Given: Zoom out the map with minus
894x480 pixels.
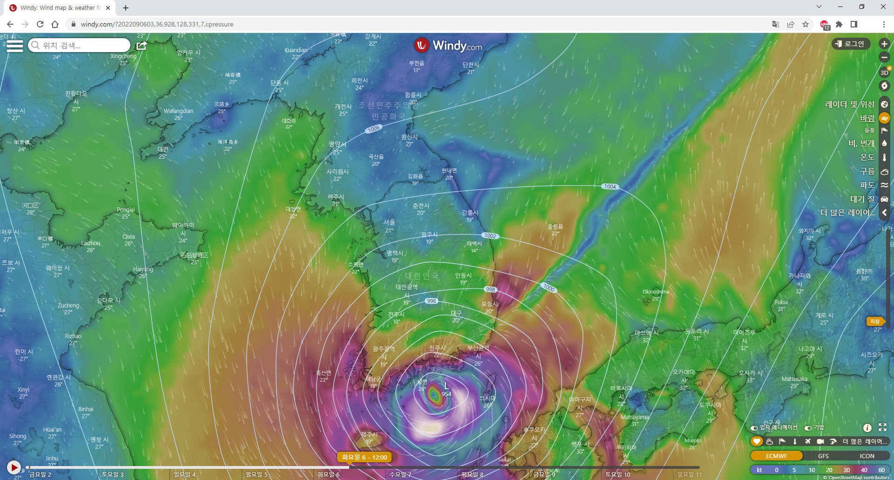Looking at the screenshot, I should coord(884,57).
